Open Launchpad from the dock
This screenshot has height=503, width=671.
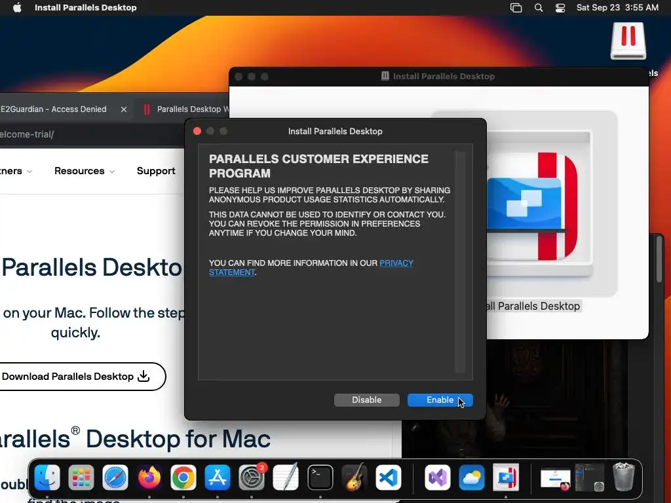tap(81, 477)
